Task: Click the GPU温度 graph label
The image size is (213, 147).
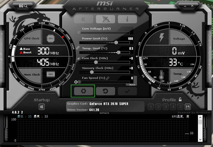Action: (x=180, y=117)
